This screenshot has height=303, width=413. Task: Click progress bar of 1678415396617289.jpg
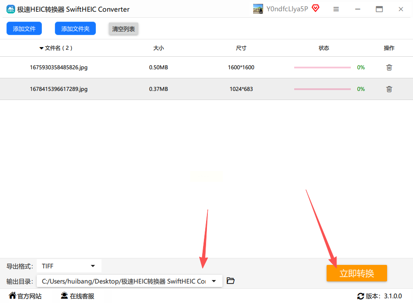coord(322,89)
